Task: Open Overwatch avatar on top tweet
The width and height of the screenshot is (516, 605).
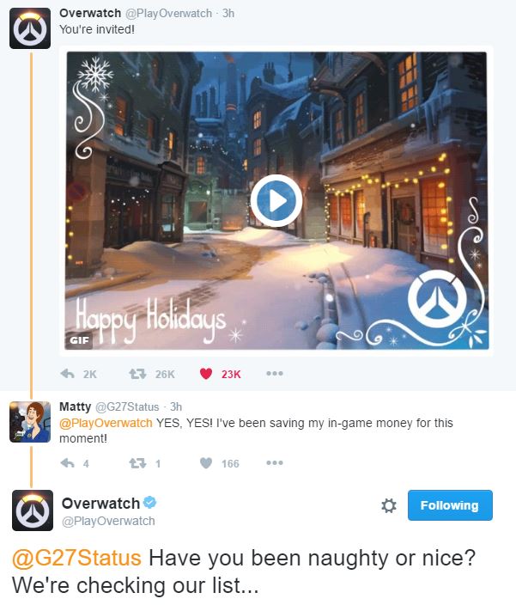Action: coord(30,28)
